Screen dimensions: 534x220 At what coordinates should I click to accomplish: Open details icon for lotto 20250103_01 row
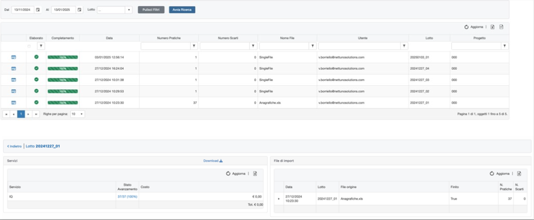click(13, 57)
